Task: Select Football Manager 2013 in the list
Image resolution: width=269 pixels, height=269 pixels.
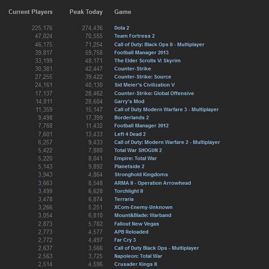Action: pyautogui.click(x=140, y=52)
